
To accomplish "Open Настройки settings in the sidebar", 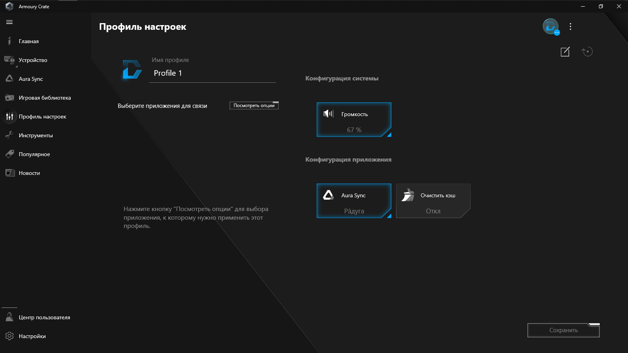I will tap(32, 336).
